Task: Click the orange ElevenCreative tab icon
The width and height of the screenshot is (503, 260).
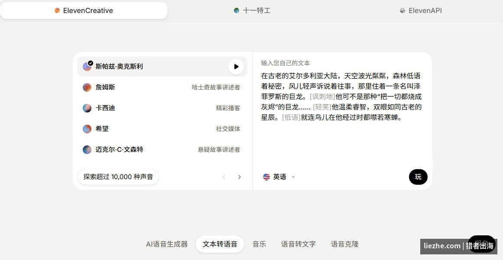Action: [57, 10]
